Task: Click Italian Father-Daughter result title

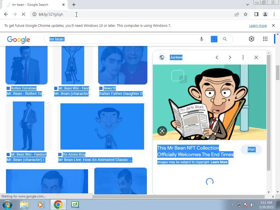Action: (x=122, y=94)
